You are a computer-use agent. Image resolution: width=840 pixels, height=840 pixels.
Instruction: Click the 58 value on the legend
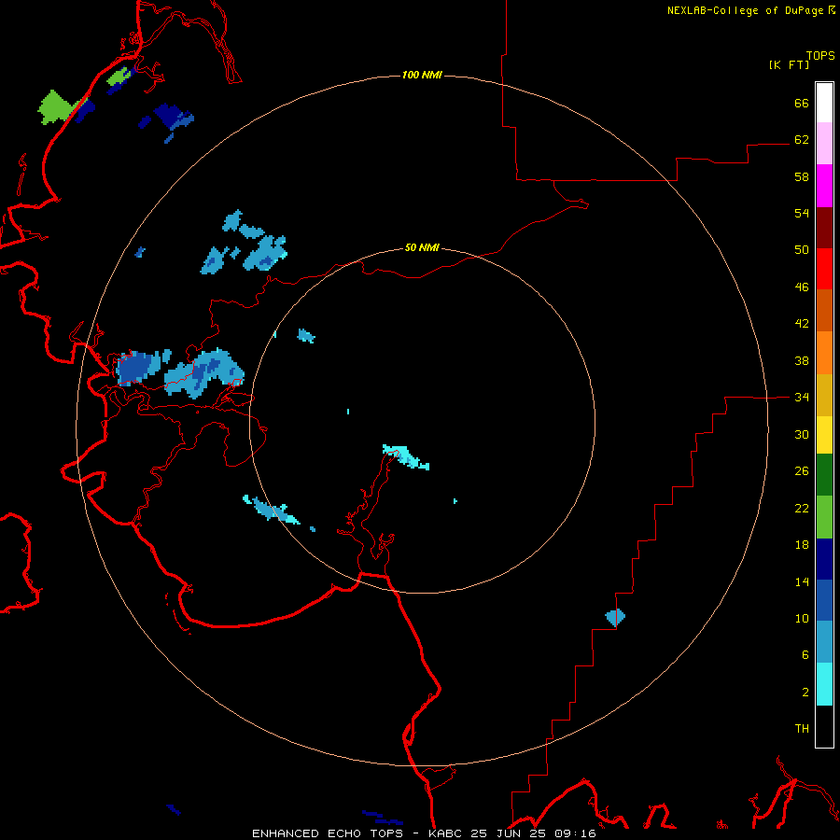pyautogui.click(x=802, y=176)
